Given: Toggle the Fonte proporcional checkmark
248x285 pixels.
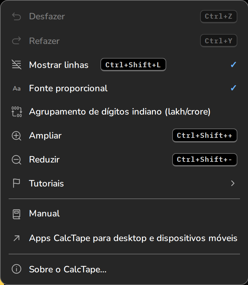Looking at the screenshot, I should [x=233, y=88].
